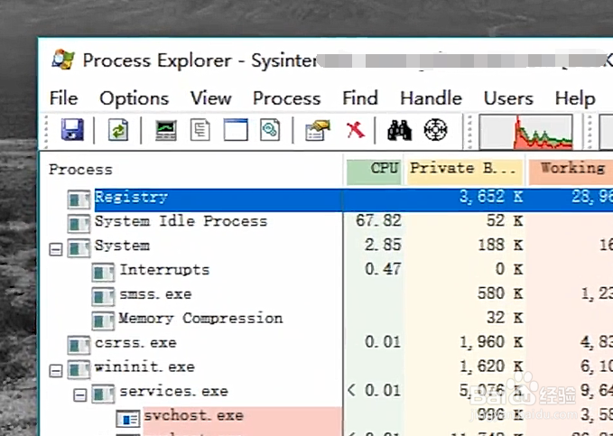Image resolution: width=613 pixels, height=436 pixels.
Task: Open the View menu
Action: (x=210, y=97)
